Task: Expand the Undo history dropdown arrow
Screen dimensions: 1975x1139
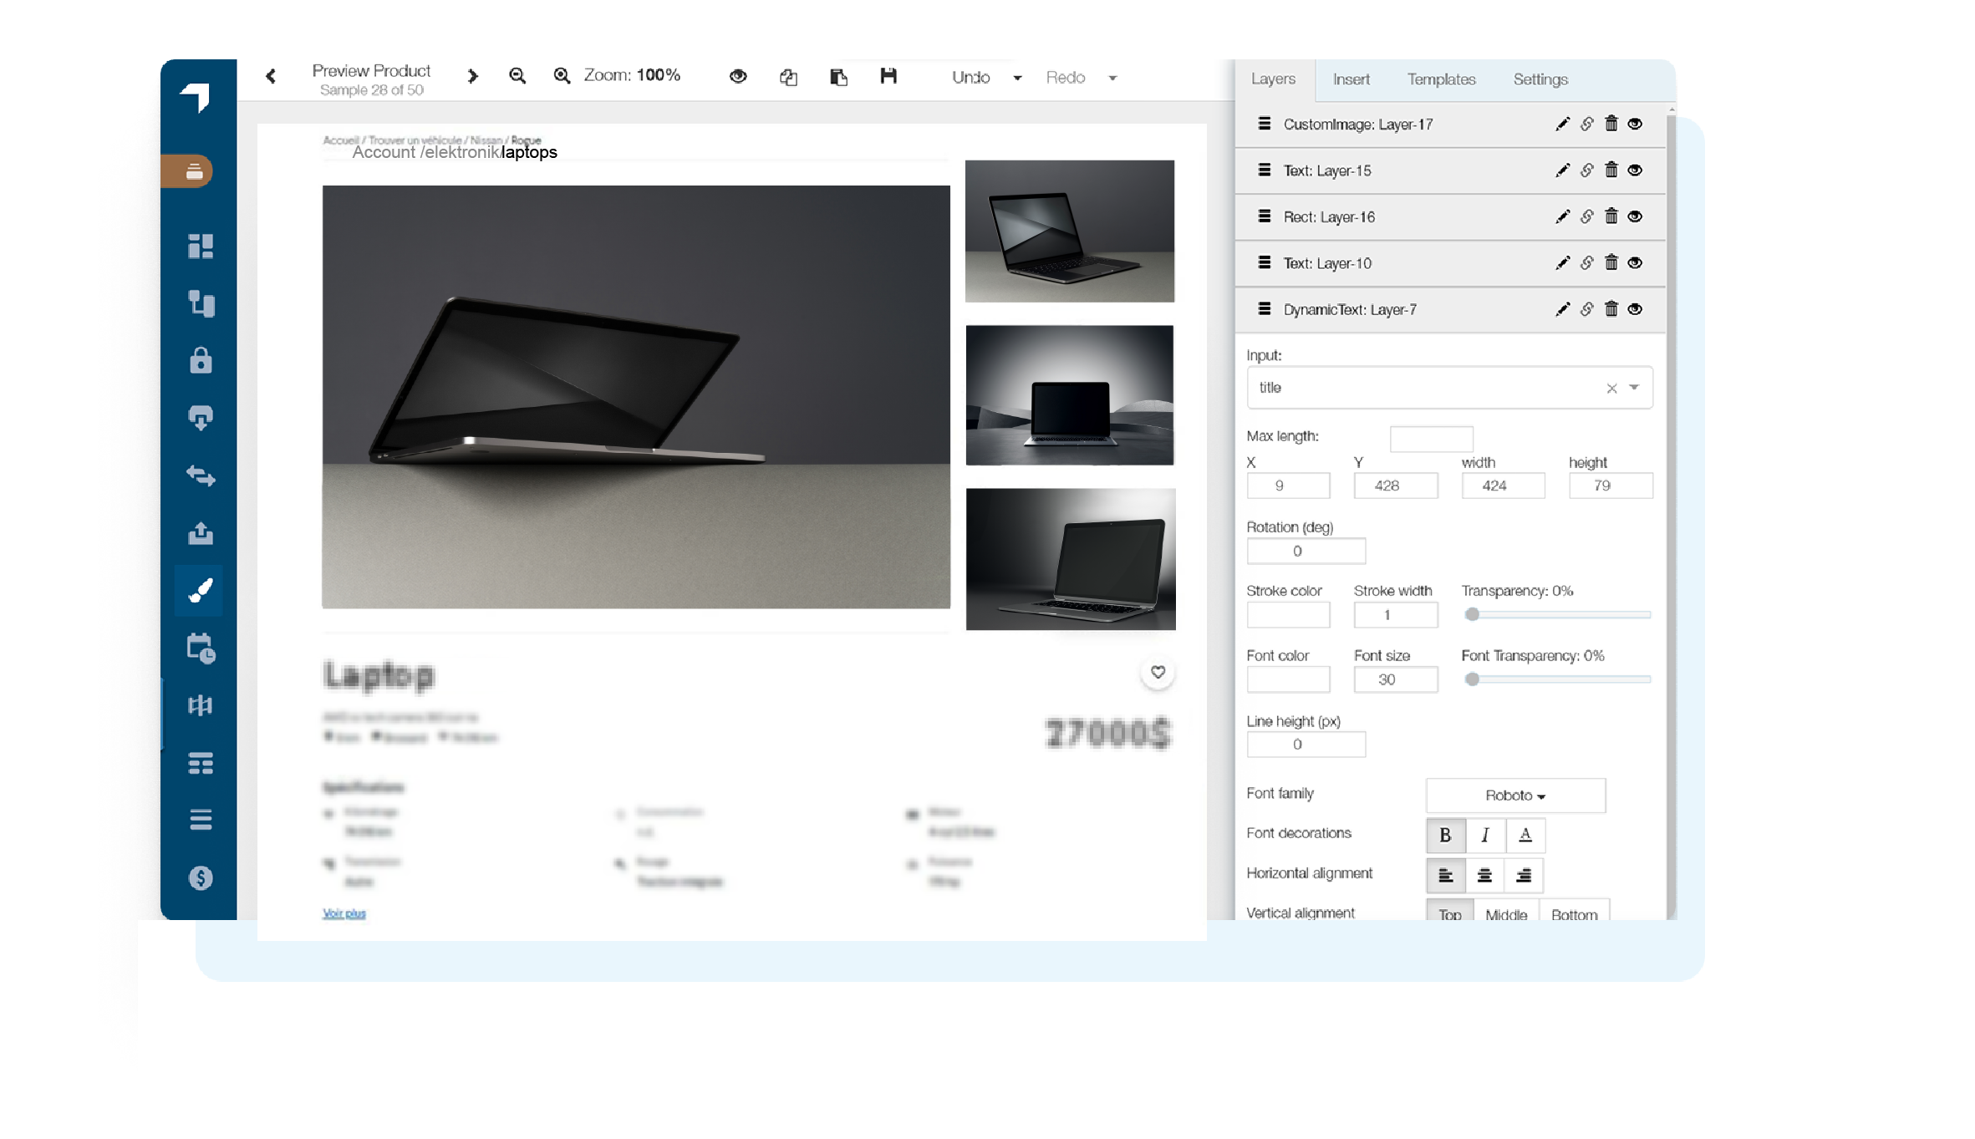Action: click(x=1017, y=78)
